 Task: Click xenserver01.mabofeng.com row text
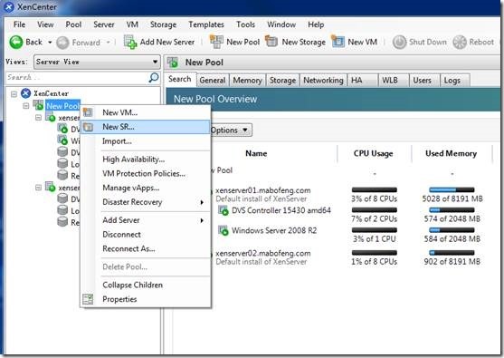point(263,190)
